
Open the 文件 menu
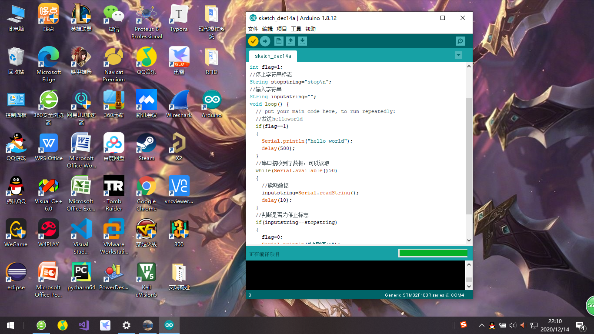point(253,29)
